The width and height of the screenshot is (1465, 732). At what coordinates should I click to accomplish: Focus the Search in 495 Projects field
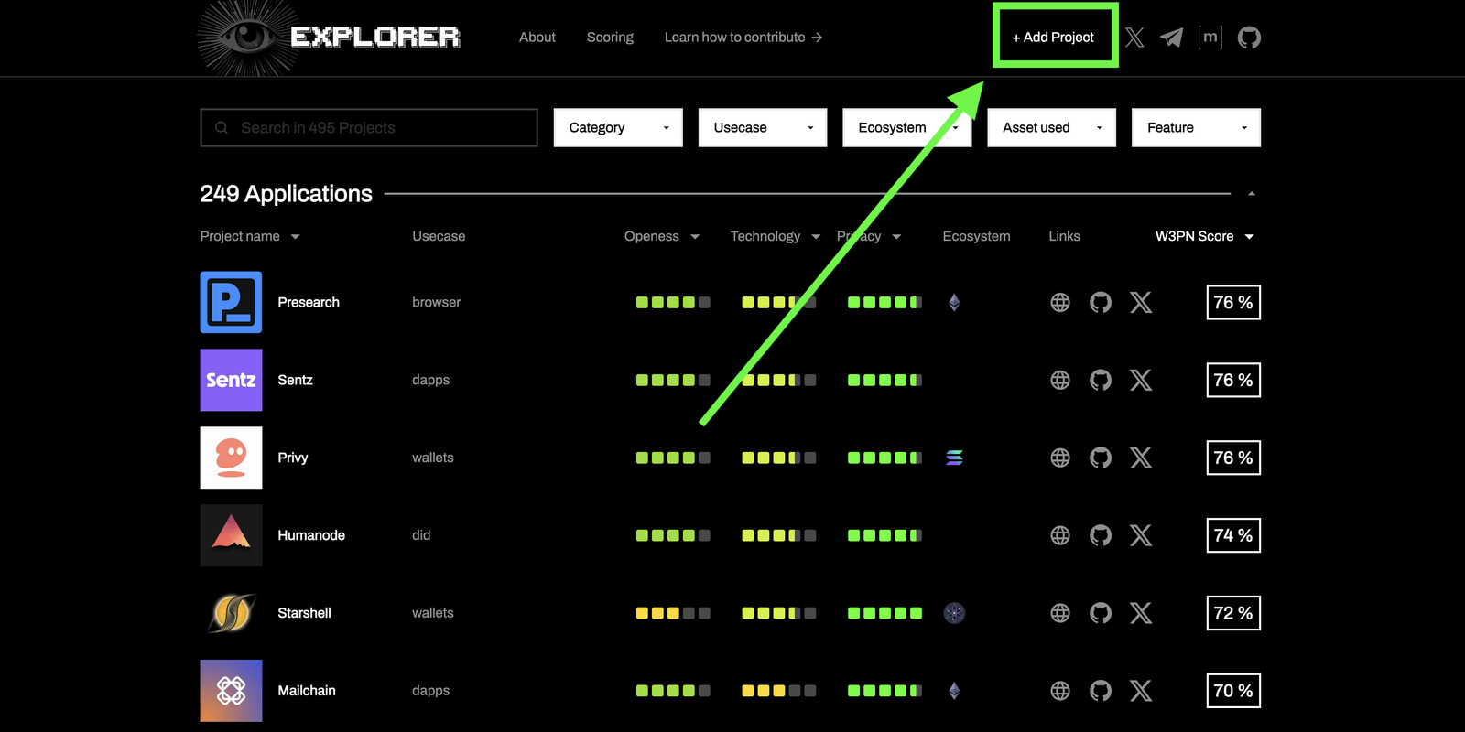click(369, 128)
